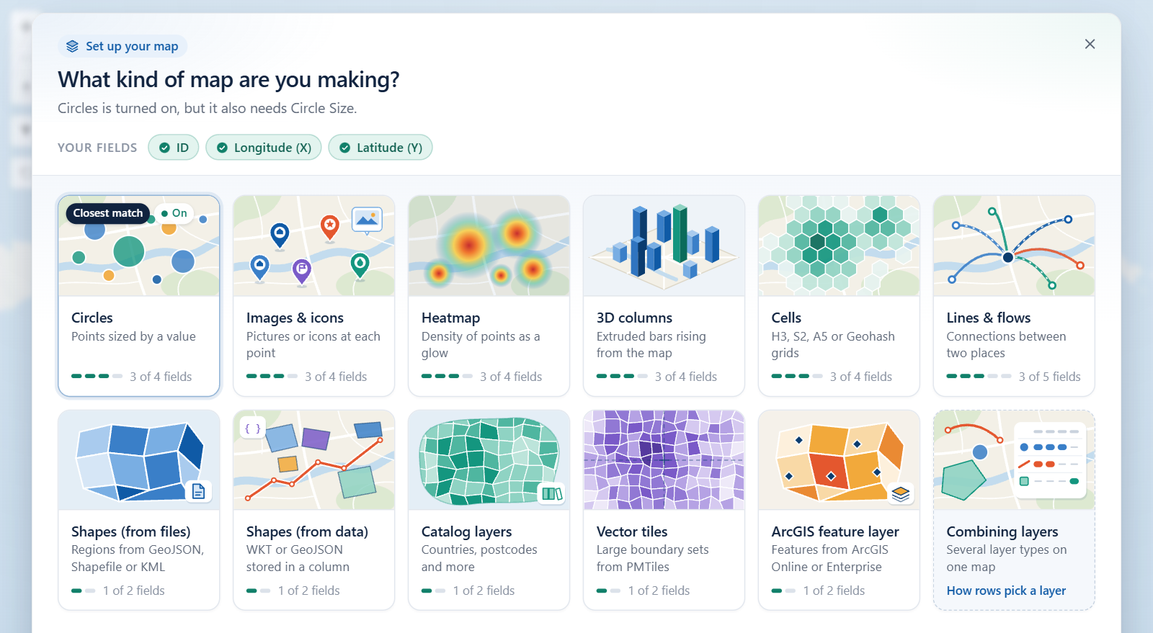Viewport: 1153px width, 633px height.
Task: Click the ArcGIS feature layer title
Action: [835, 531]
